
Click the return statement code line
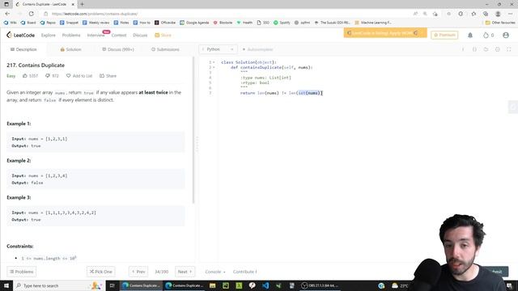click(281, 93)
